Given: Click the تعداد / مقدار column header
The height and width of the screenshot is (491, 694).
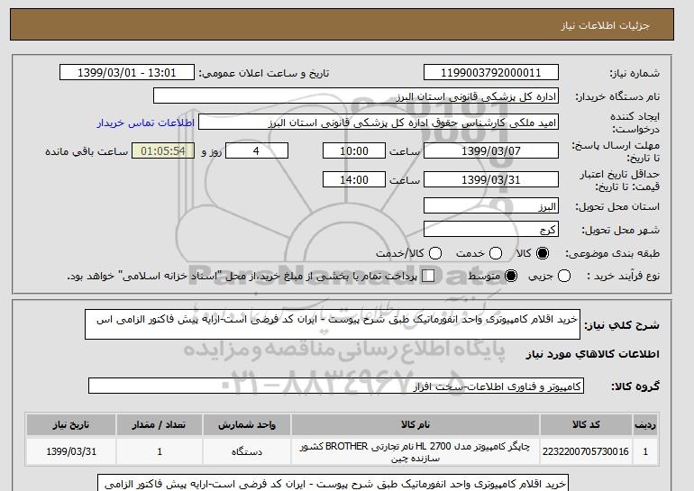Looking at the screenshot, I should pos(160,424).
